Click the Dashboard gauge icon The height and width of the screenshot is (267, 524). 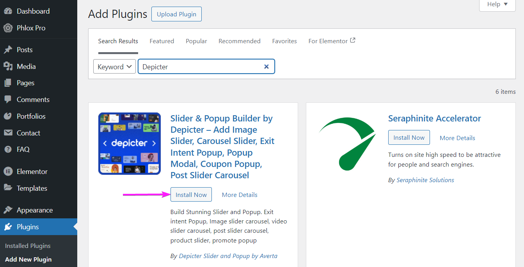tap(8, 11)
